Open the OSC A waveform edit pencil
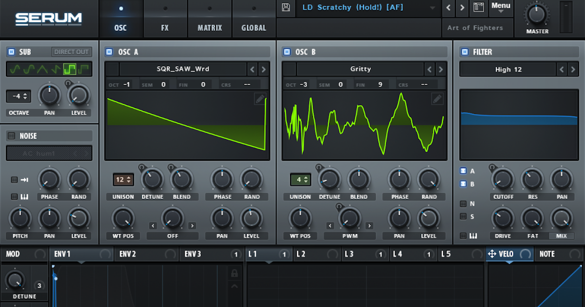 tap(260, 99)
